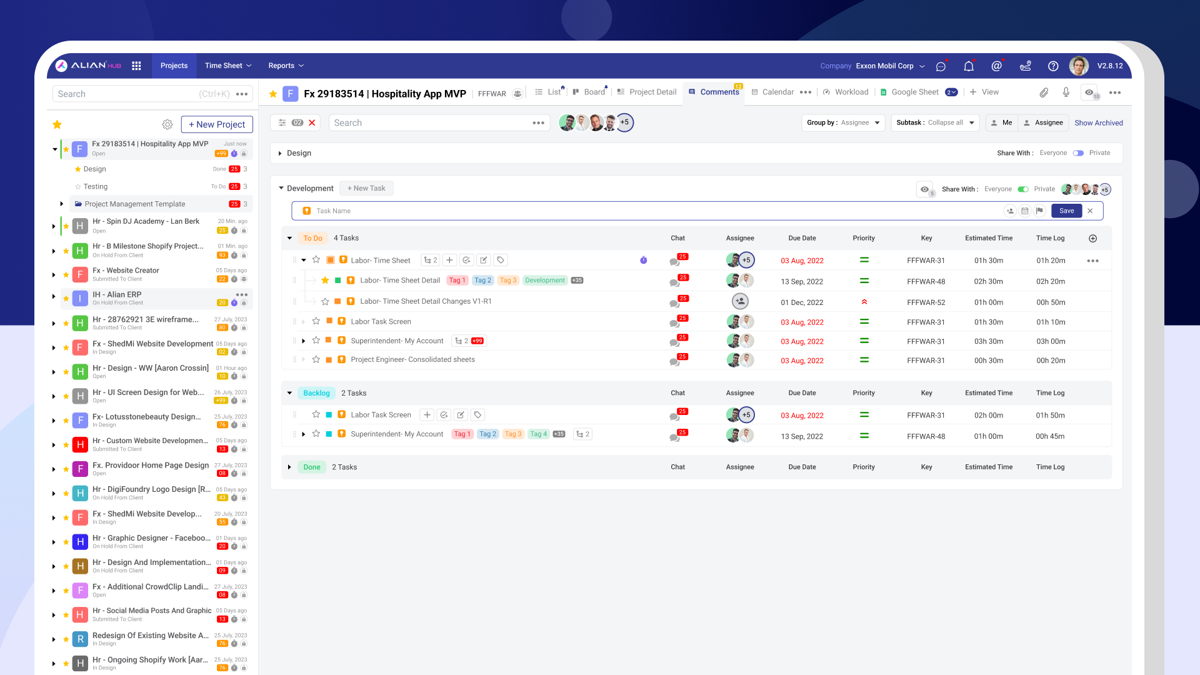The width and height of the screenshot is (1200, 675).
Task: Toggle Design section Share With switch
Action: (x=1078, y=153)
